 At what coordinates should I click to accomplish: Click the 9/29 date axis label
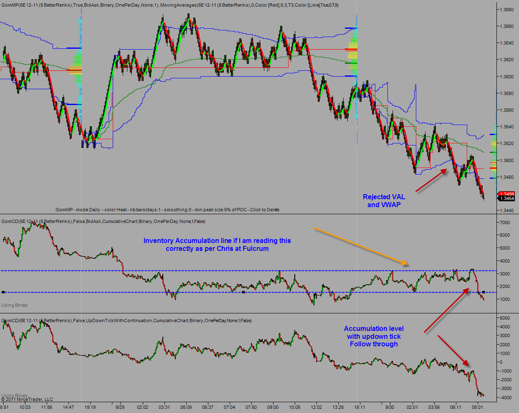coord(120,407)
